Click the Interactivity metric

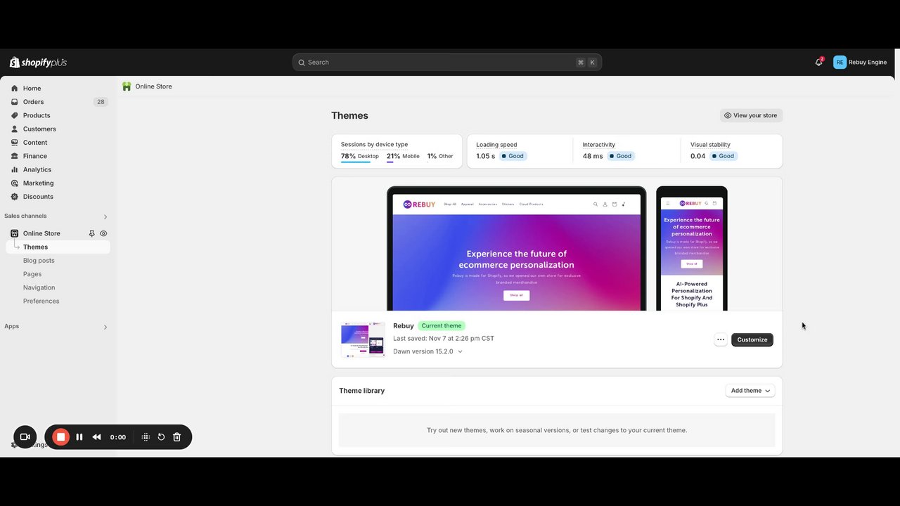click(626, 151)
